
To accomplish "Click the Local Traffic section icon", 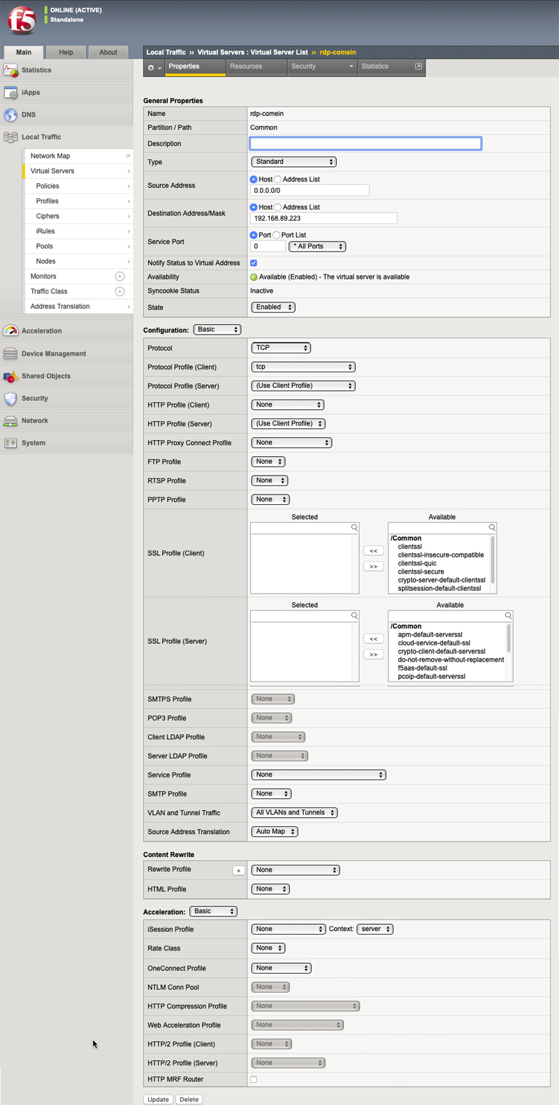I will (10, 137).
